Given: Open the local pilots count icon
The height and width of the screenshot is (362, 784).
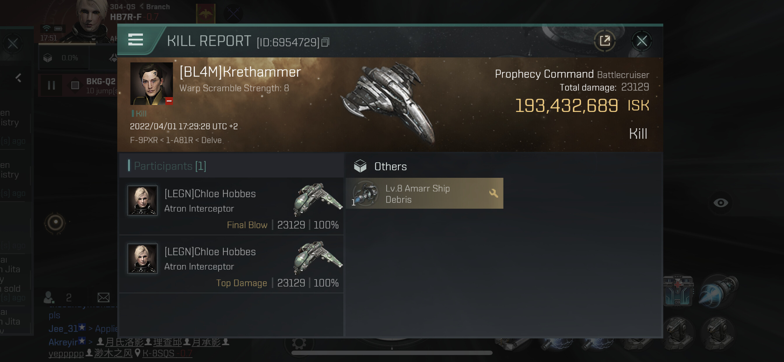Looking at the screenshot, I should [49, 297].
